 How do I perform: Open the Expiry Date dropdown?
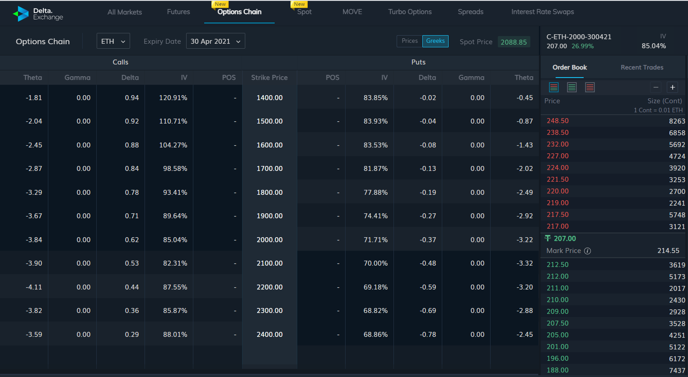[x=215, y=41]
